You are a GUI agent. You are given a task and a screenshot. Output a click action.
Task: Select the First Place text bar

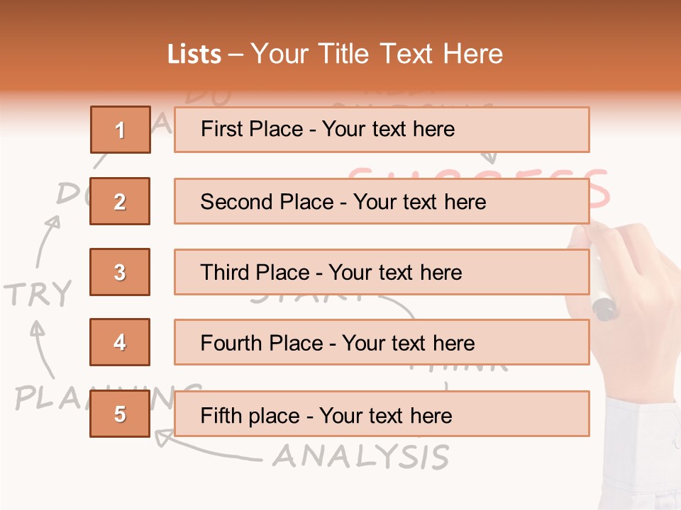click(382, 130)
